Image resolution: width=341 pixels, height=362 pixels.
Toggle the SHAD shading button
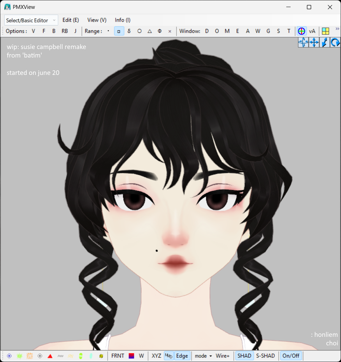click(244, 356)
